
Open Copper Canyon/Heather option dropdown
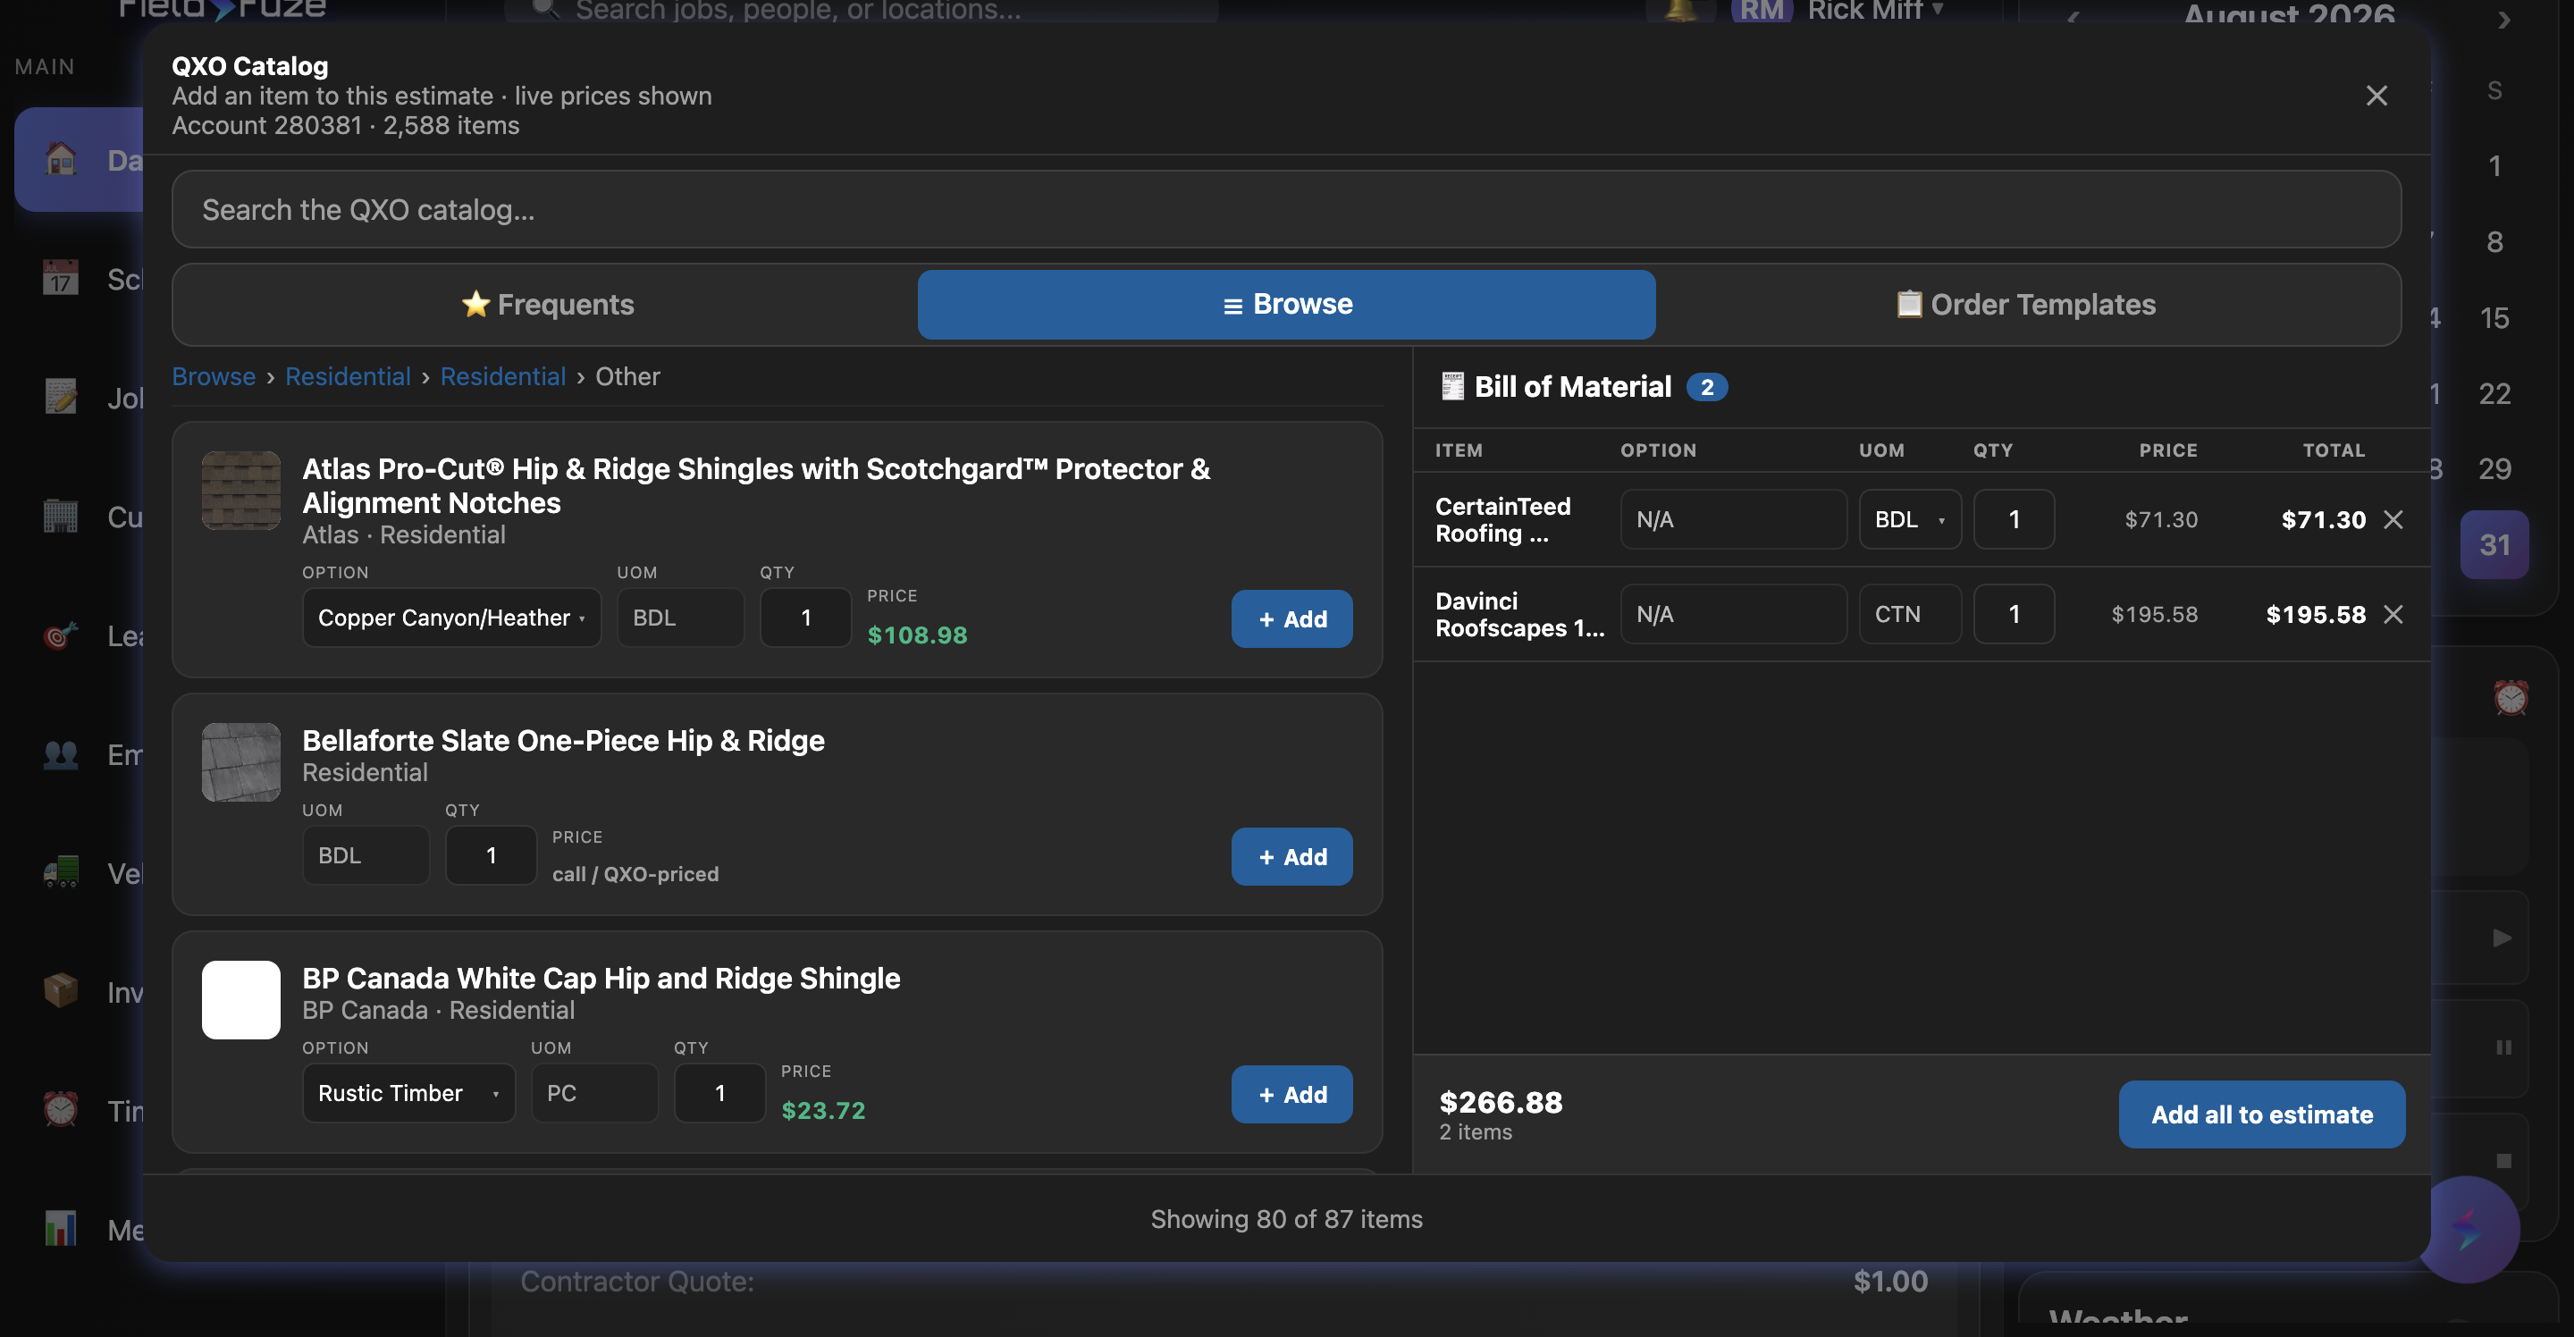451,618
